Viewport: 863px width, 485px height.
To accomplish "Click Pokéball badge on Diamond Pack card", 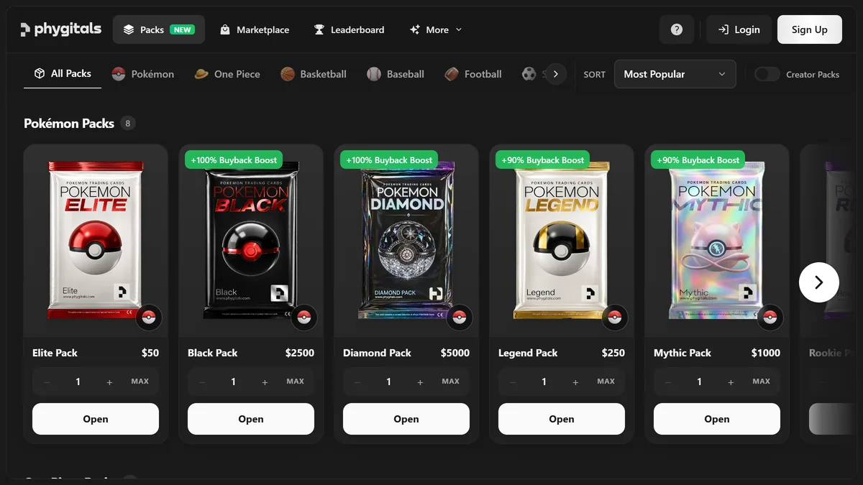I will click(460, 318).
